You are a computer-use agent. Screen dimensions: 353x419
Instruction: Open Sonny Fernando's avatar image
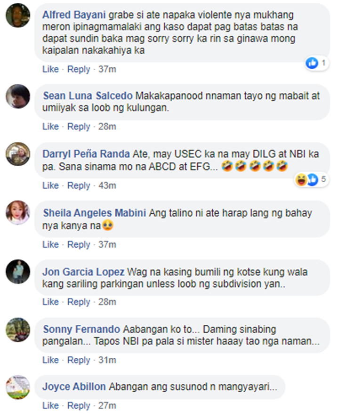point(18,330)
